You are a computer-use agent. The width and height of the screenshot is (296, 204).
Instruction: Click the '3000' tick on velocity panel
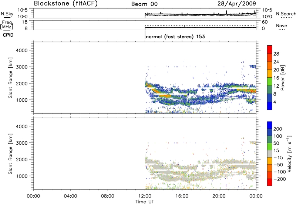(21, 143)
